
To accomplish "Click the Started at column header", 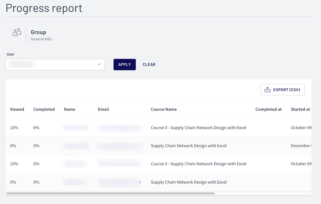I will [300, 109].
